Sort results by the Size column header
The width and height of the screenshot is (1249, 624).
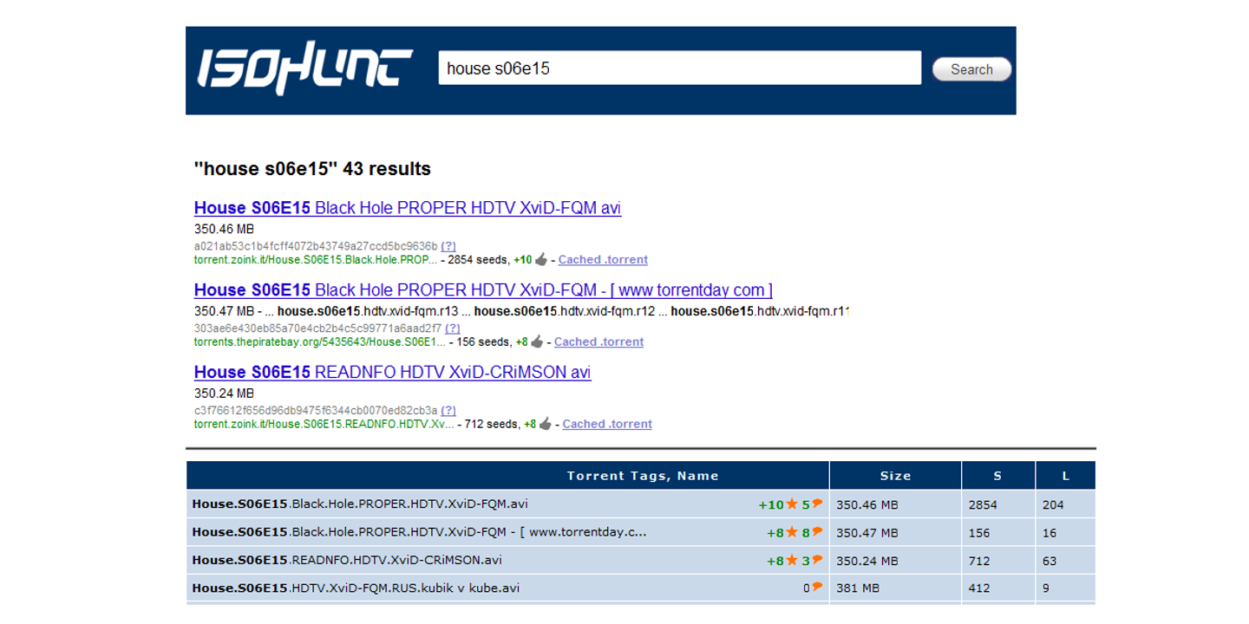(896, 475)
